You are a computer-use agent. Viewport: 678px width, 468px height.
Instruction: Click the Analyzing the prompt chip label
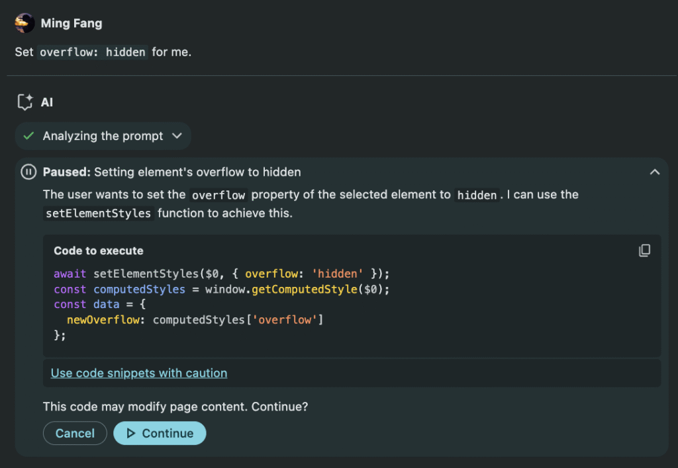coord(103,136)
